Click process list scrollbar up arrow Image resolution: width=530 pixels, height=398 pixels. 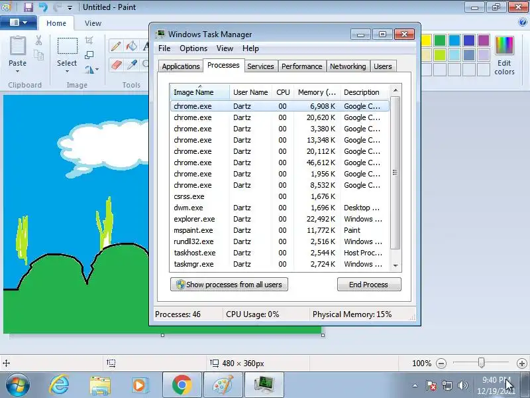(396, 90)
